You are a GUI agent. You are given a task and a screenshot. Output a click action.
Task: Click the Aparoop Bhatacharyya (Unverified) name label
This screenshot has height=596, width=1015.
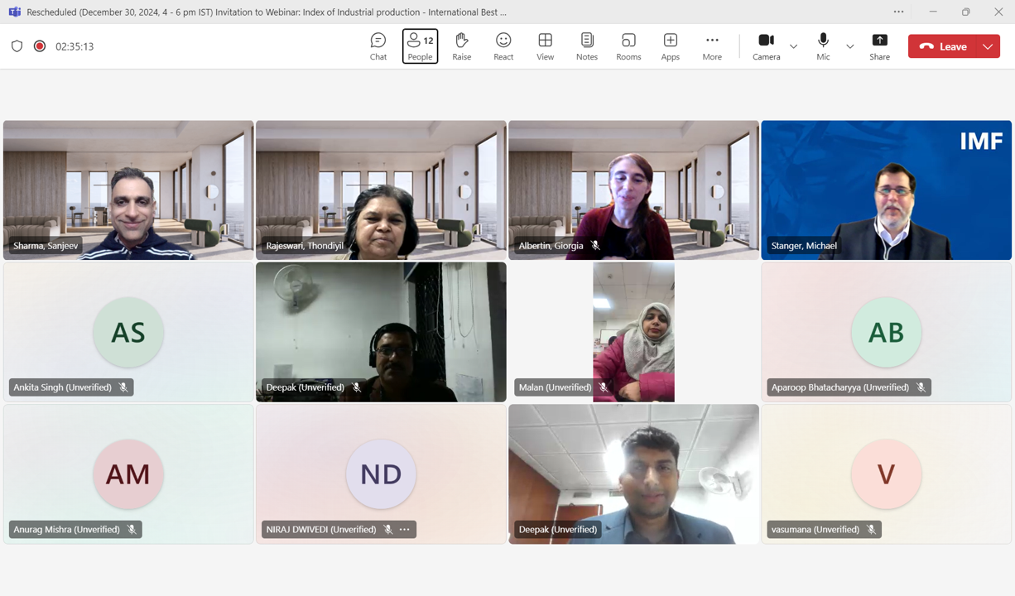coord(839,387)
